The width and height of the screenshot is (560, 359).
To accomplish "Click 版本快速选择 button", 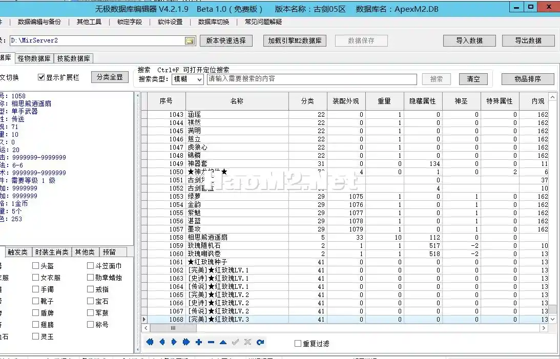I will coord(226,40).
